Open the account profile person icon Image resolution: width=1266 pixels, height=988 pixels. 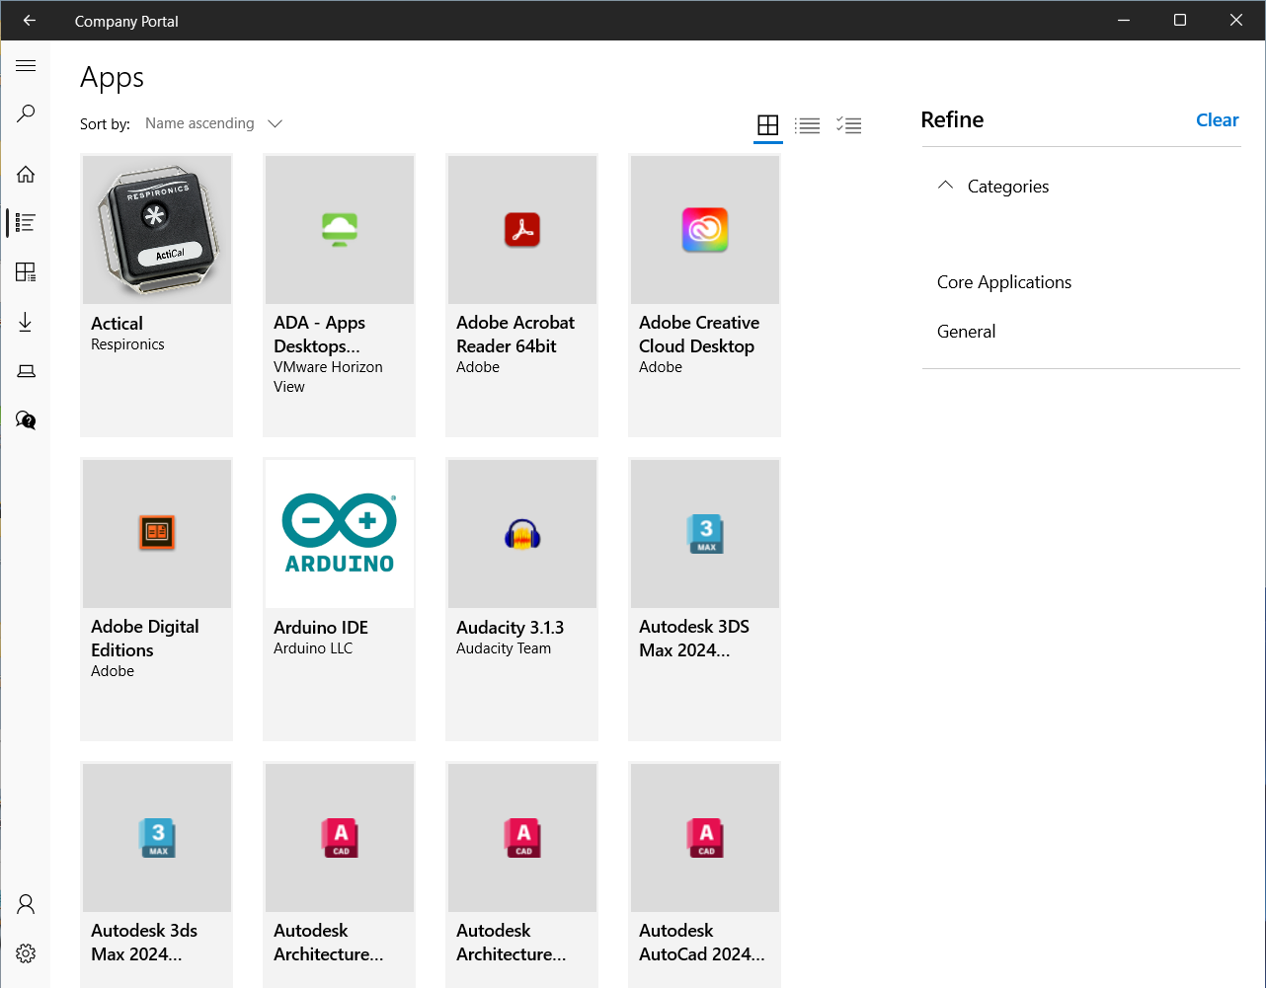click(x=26, y=904)
